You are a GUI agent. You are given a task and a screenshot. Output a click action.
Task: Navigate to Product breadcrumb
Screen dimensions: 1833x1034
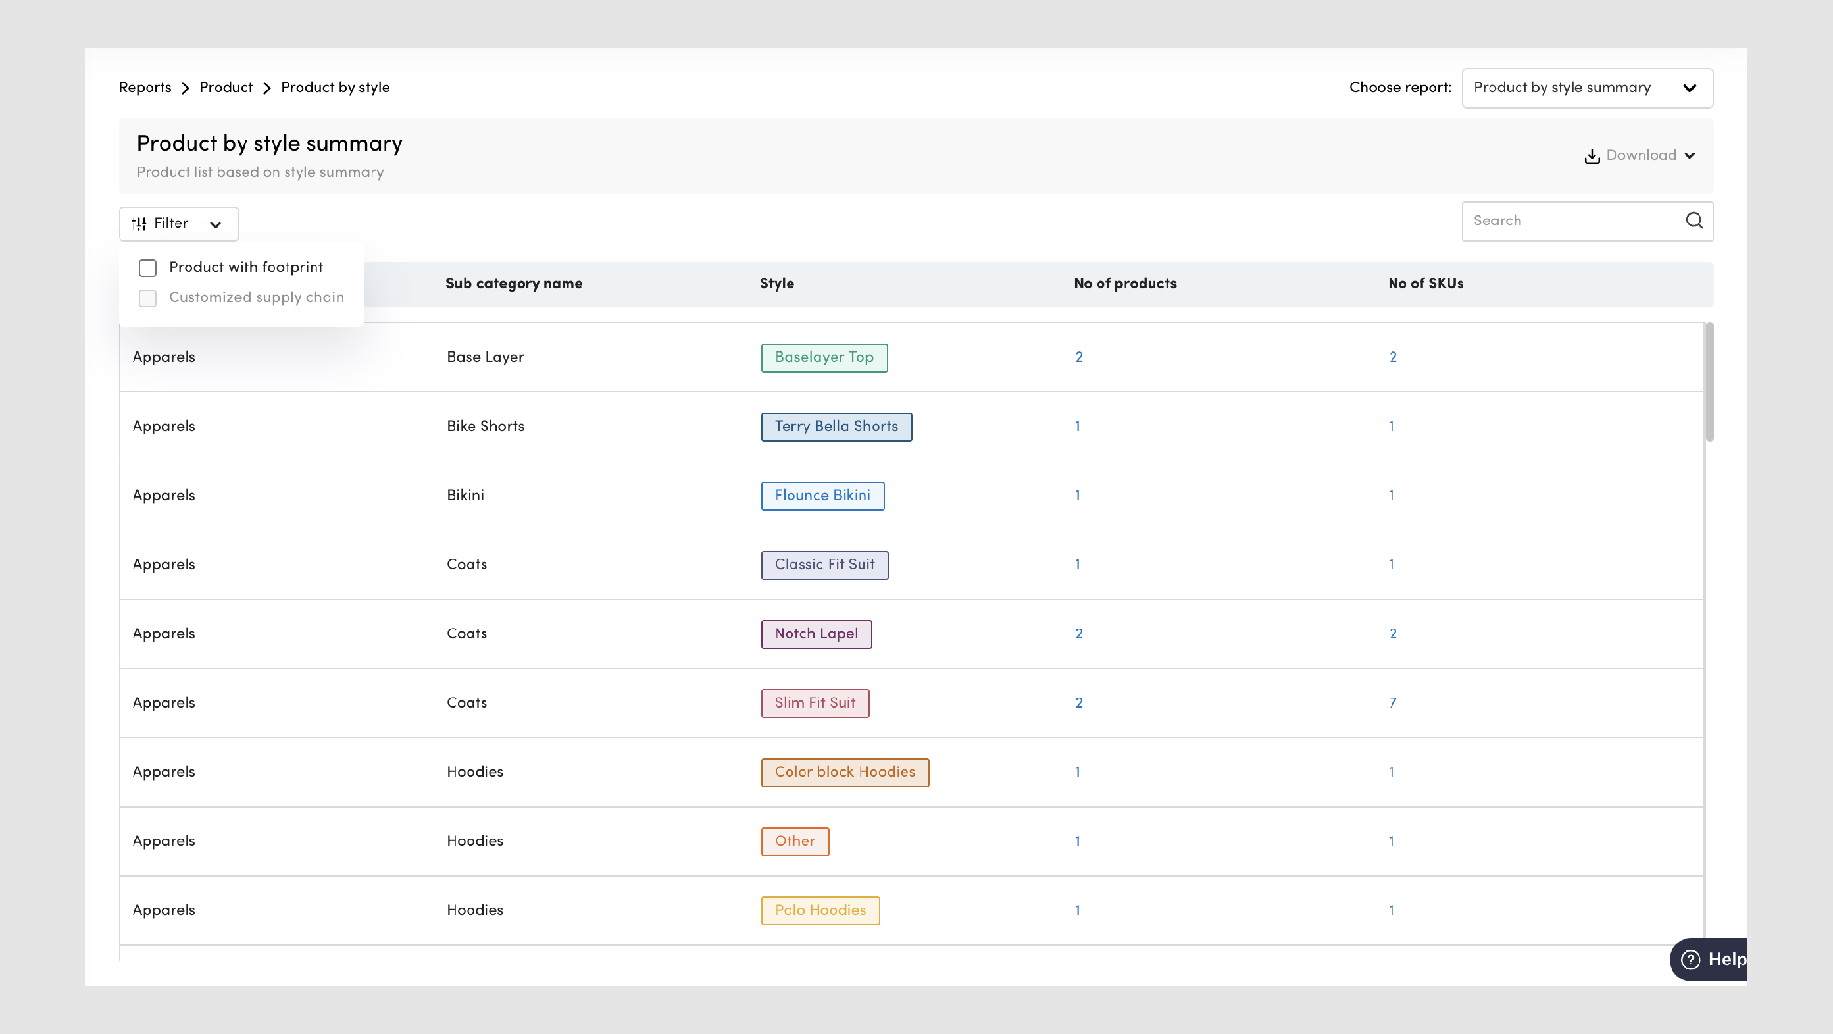pos(226,88)
